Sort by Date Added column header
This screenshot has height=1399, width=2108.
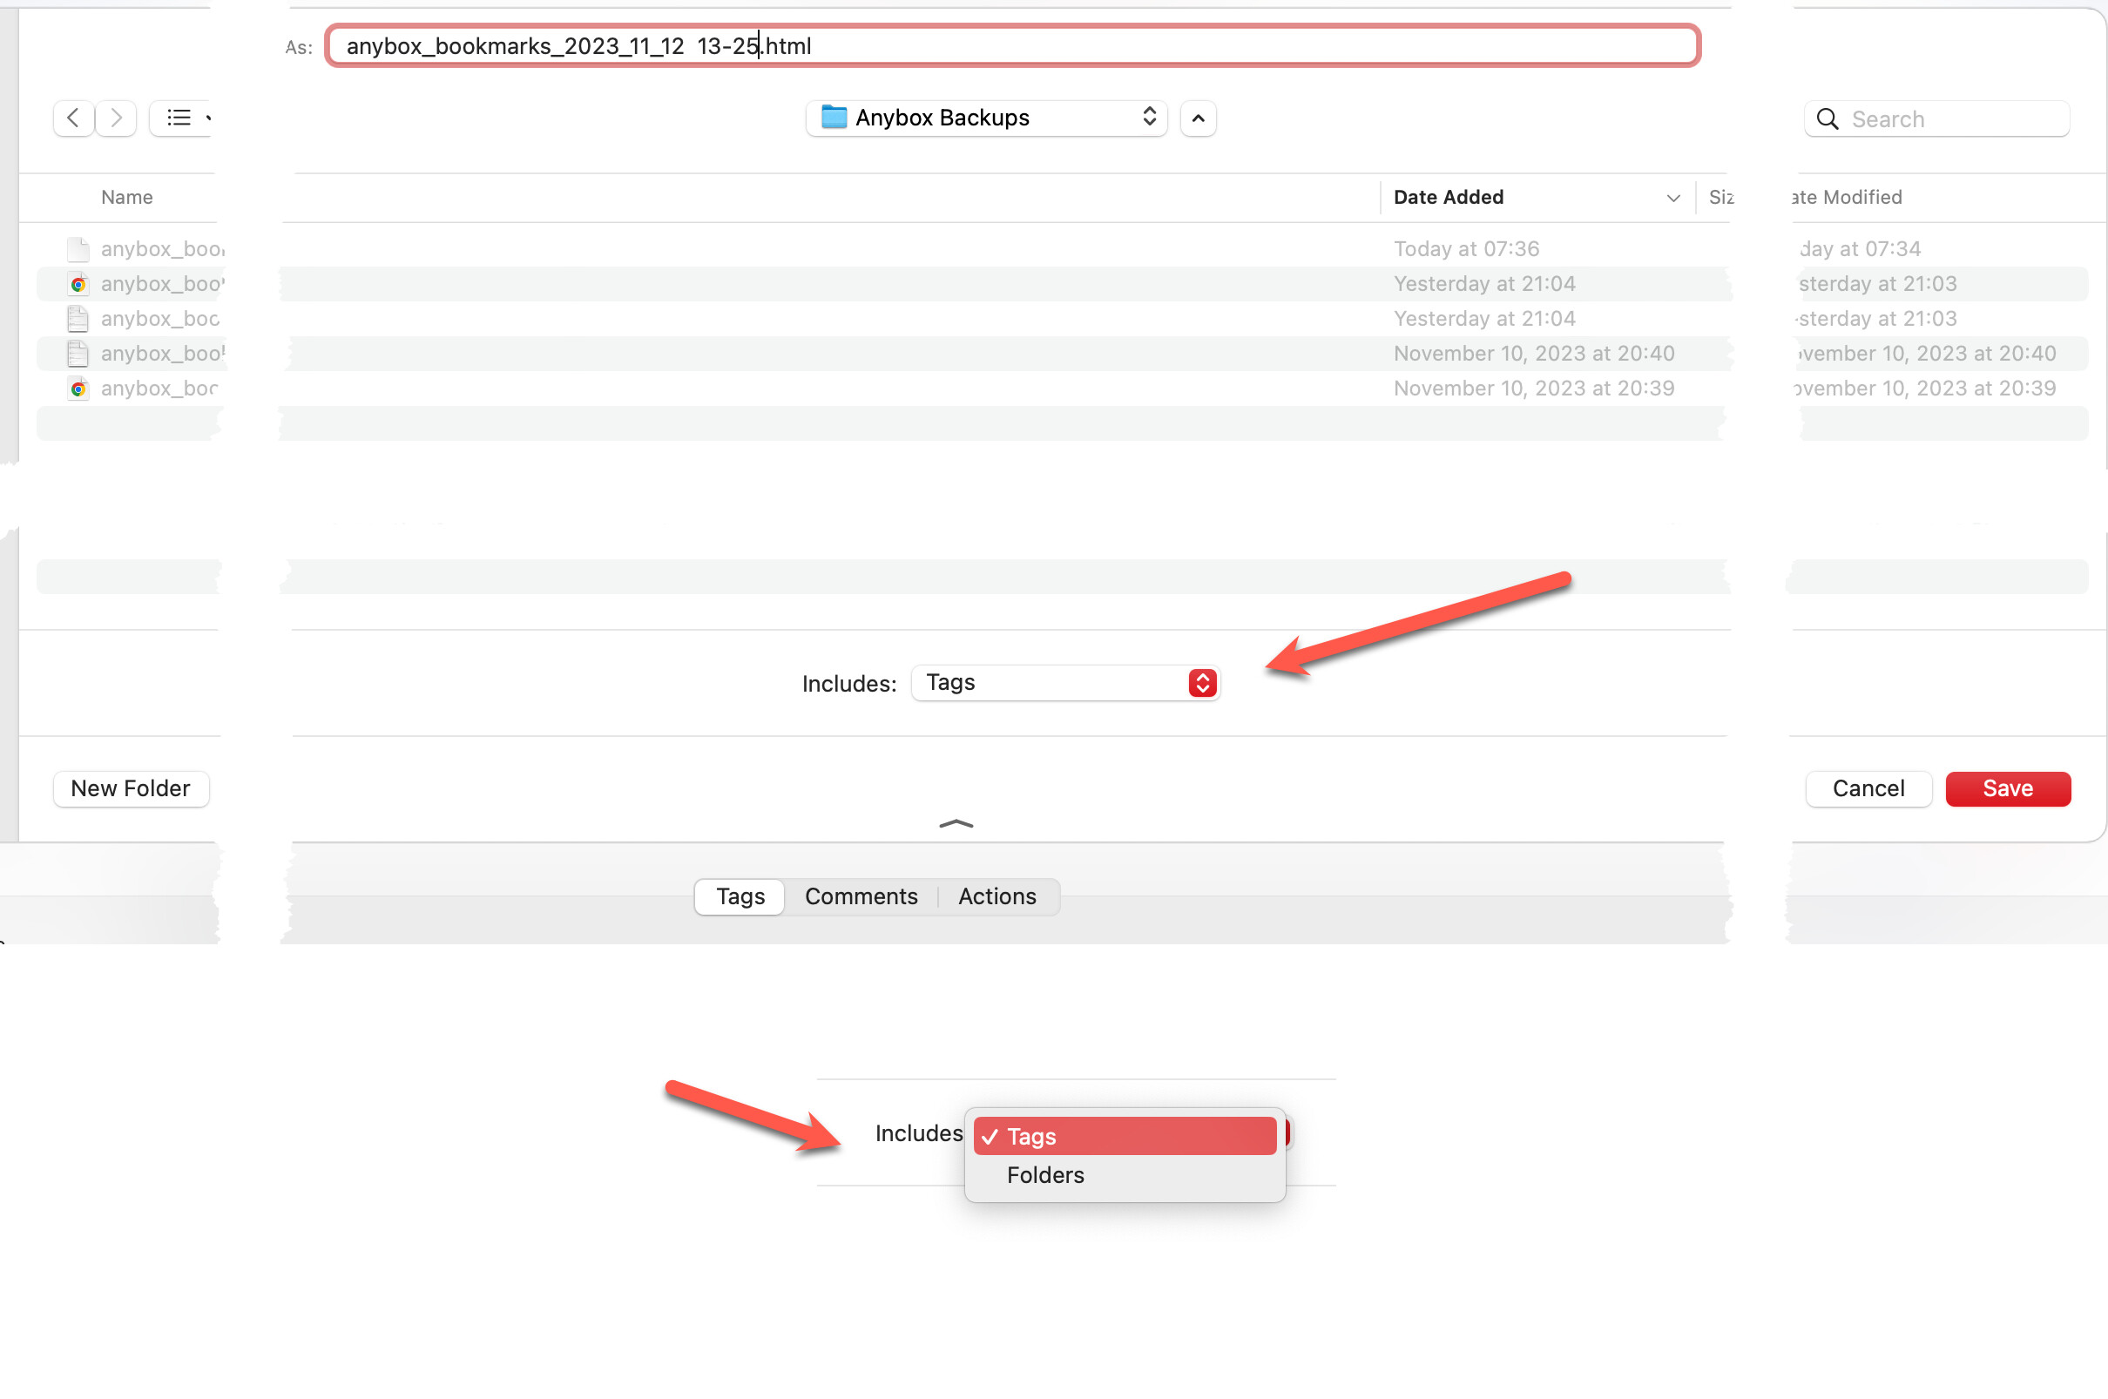coord(1448,197)
